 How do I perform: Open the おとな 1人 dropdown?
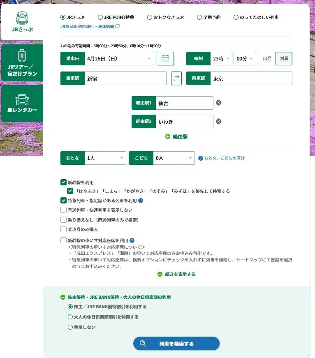pyautogui.click(x=105, y=158)
